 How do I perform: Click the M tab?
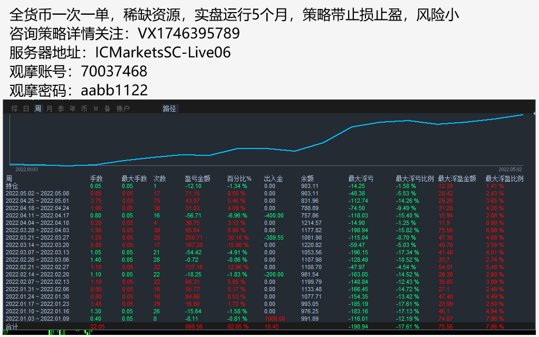click(x=96, y=109)
